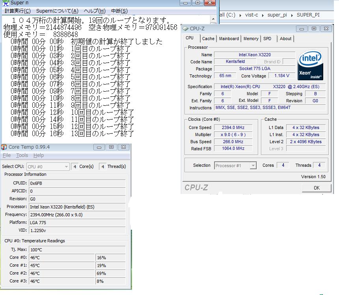Click the Core Temp title bar icon
Viewport: 339px width, 295px height.
[4, 147]
